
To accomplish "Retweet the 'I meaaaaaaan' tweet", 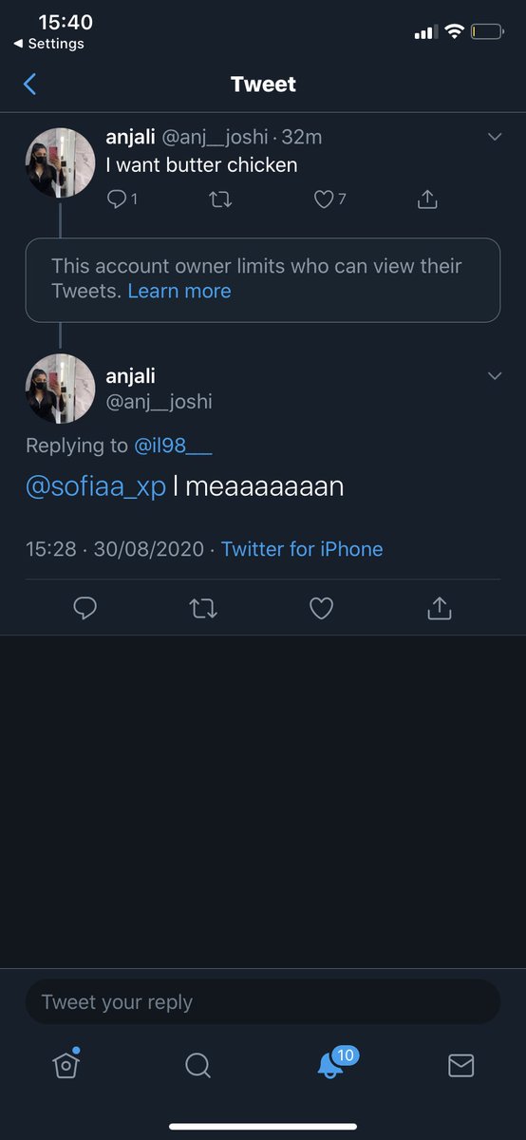I will (x=203, y=608).
